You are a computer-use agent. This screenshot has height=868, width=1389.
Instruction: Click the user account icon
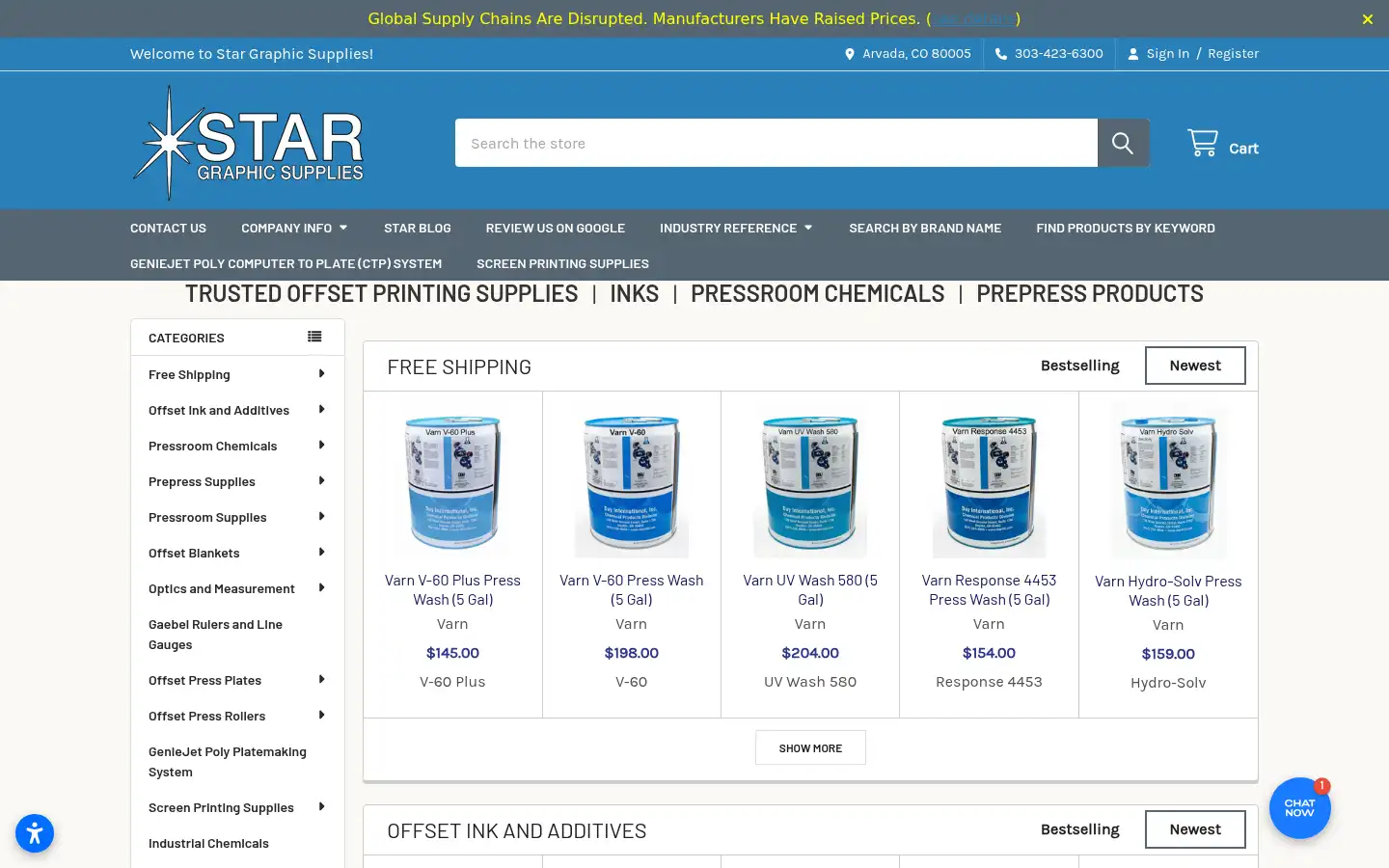pos(1133,54)
